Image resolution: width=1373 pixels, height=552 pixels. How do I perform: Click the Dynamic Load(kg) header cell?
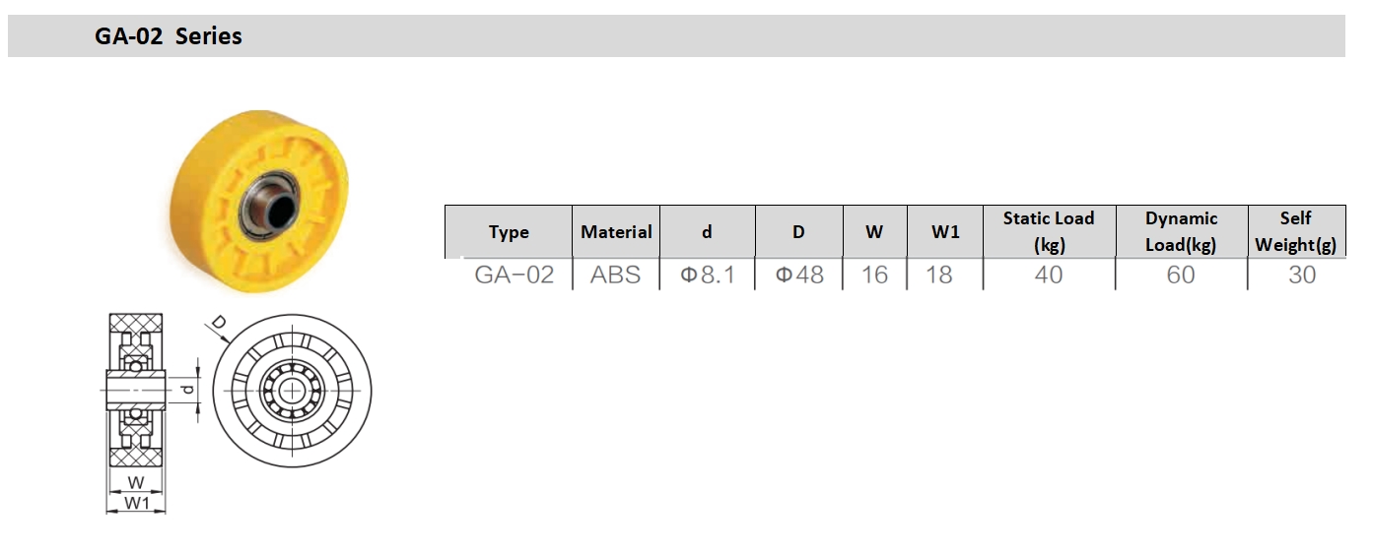1181,232
